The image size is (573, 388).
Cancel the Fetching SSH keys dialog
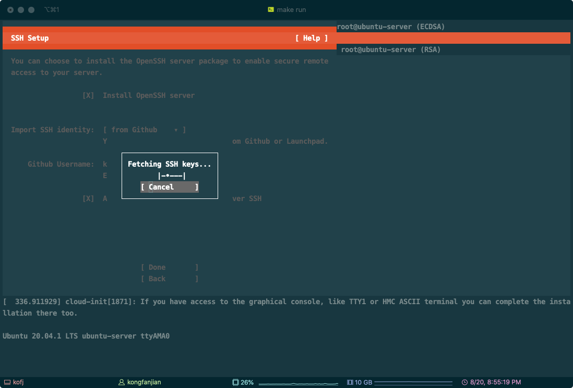pyautogui.click(x=169, y=187)
